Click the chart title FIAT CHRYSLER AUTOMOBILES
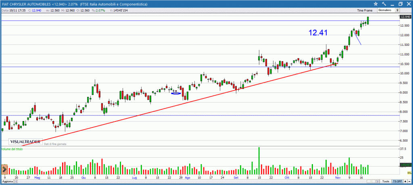Image resolution: width=413 pixels, height=185 pixels. point(26,4)
